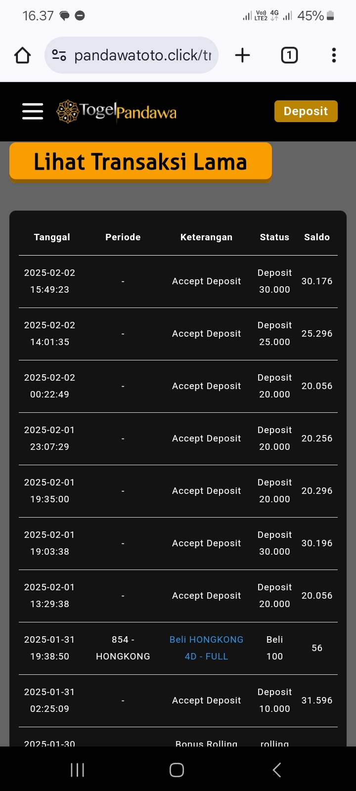The image size is (356, 791).
Task: Click the Deposit button in header
Action: pos(306,111)
